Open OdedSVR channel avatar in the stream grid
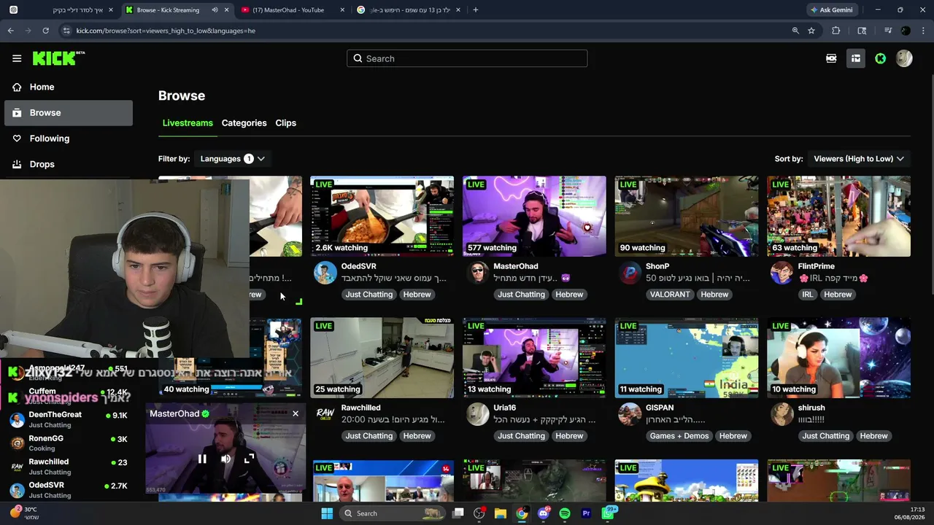Screen dimensions: 934x525 (325, 273)
